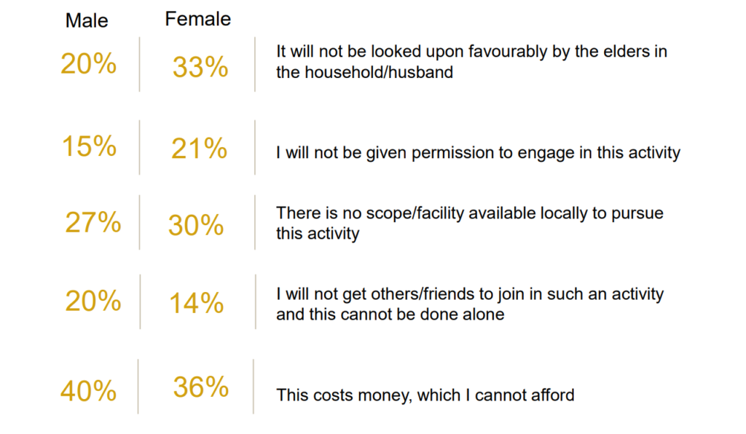Click the 21% female permission value
This screenshot has width=746, height=434.
pyautogui.click(x=200, y=149)
